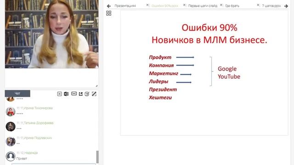Click the presenter's webcam video
Viewport: 294px width, 165px height.
click(52, 34)
